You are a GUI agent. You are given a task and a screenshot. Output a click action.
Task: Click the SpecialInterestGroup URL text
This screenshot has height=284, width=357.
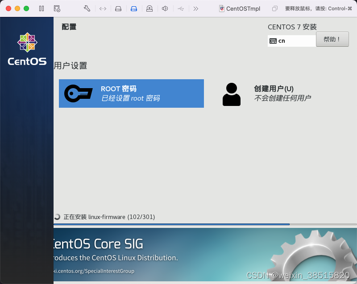94,271
